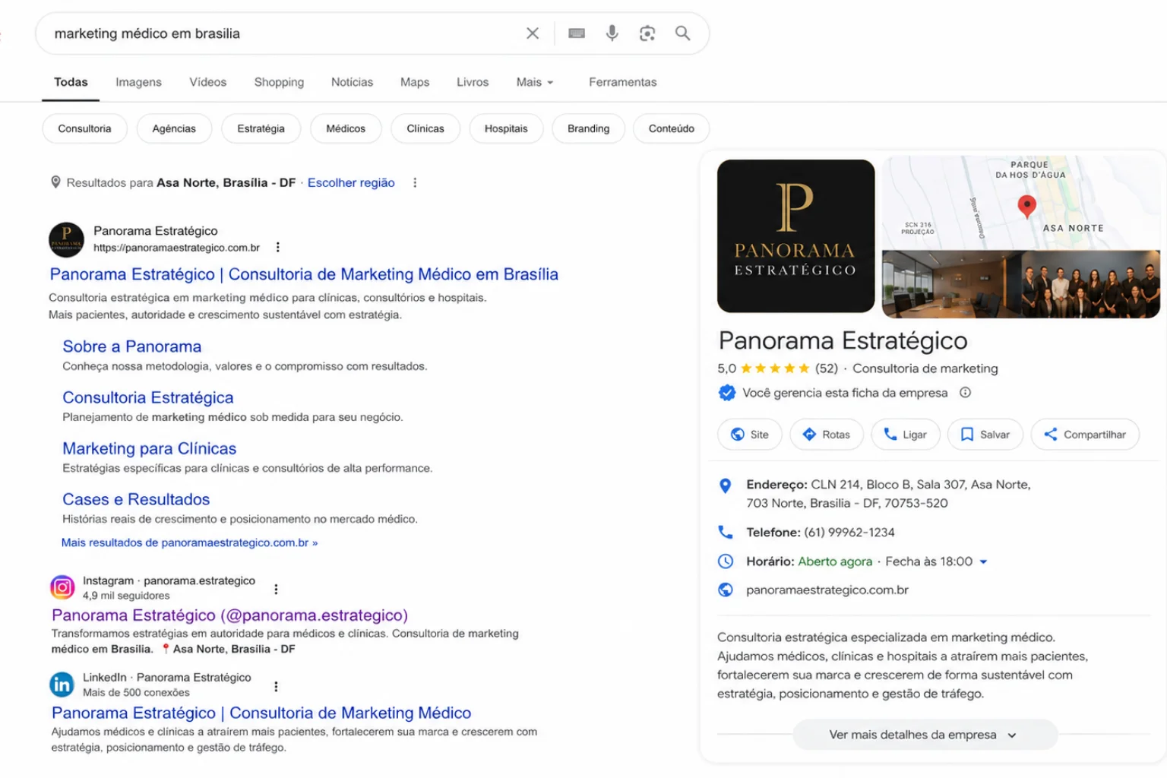Expand business hours dropdown arrow
Screen dimensions: 1167x778
pos(983,561)
